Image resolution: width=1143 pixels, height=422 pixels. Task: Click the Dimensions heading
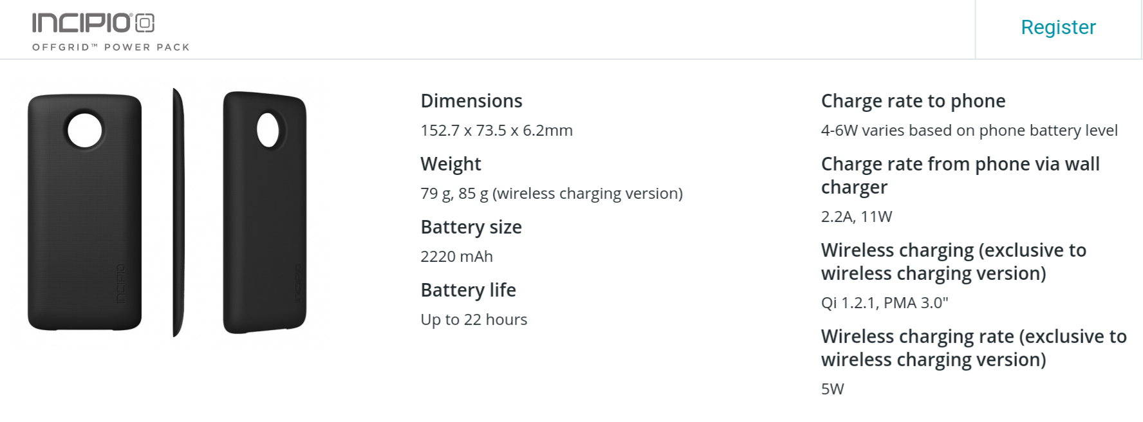point(471,101)
